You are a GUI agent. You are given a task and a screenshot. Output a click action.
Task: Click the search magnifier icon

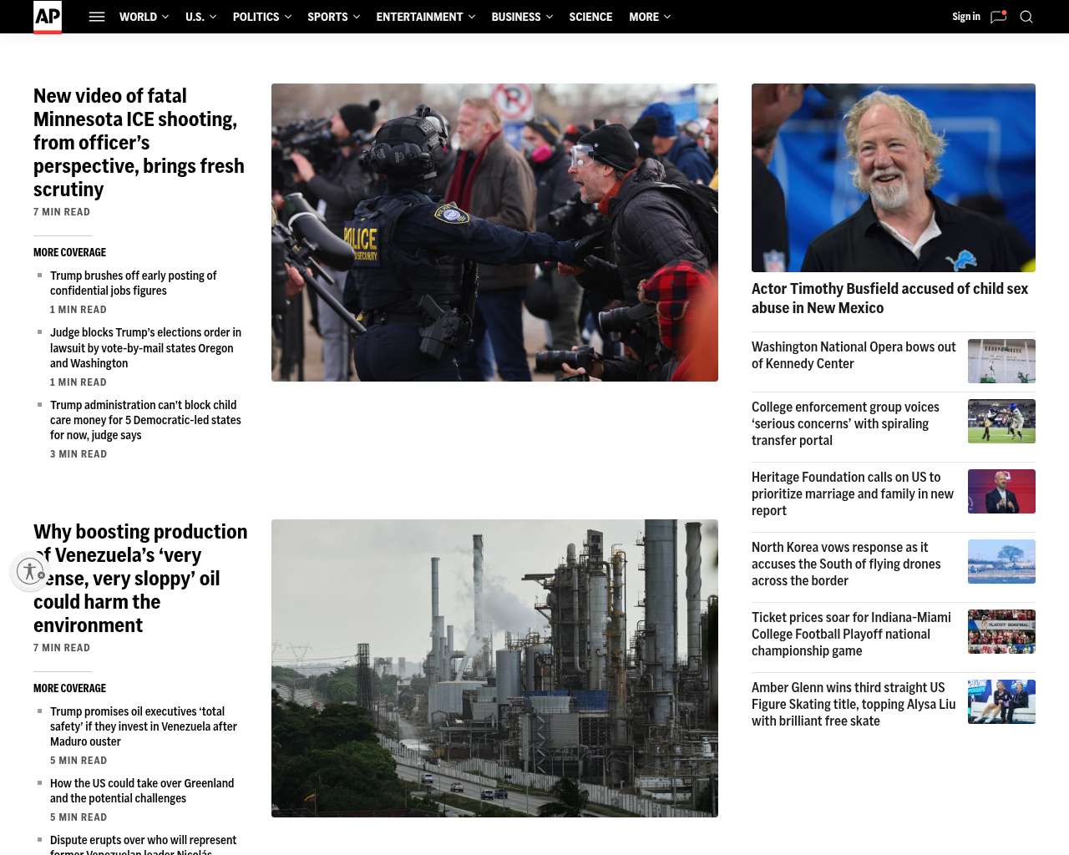pos(1026,17)
